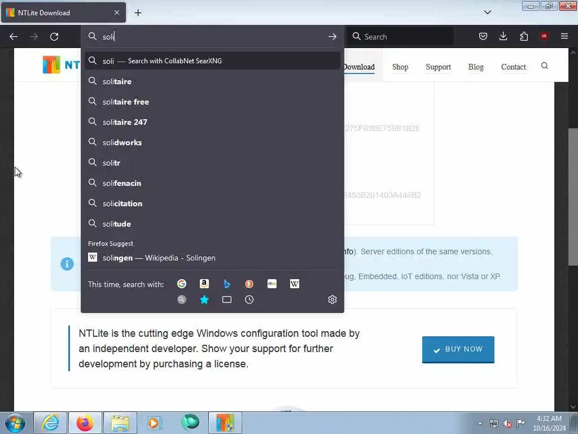
Task: Select the 'solitaire' suggestion
Action: tap(212, 81)
